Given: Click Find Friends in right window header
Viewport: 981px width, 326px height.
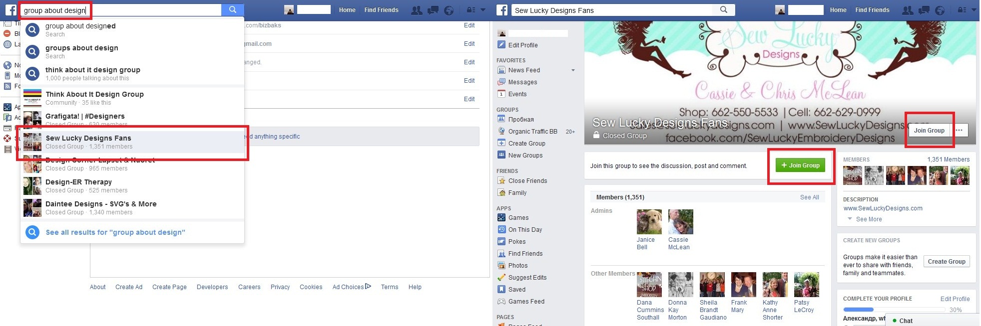Looking at the screenshot, I should click(x=872, y=10).
